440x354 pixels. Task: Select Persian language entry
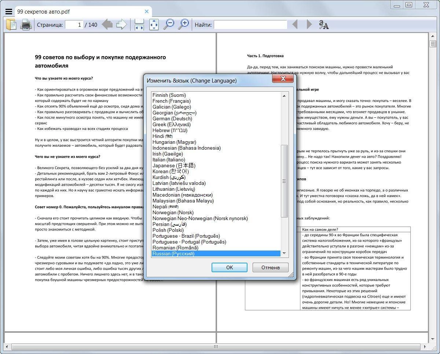coord(216,224)
